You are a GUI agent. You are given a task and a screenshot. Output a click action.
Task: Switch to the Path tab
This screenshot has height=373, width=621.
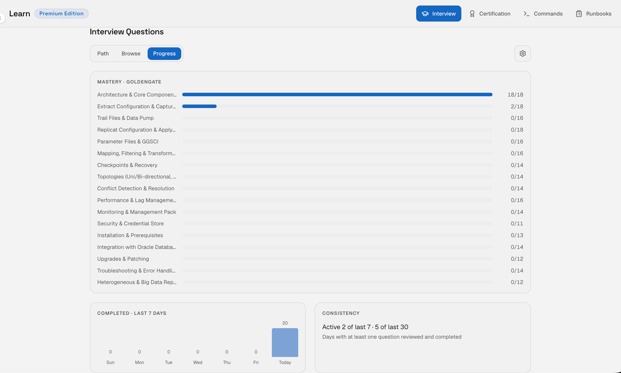103,54
